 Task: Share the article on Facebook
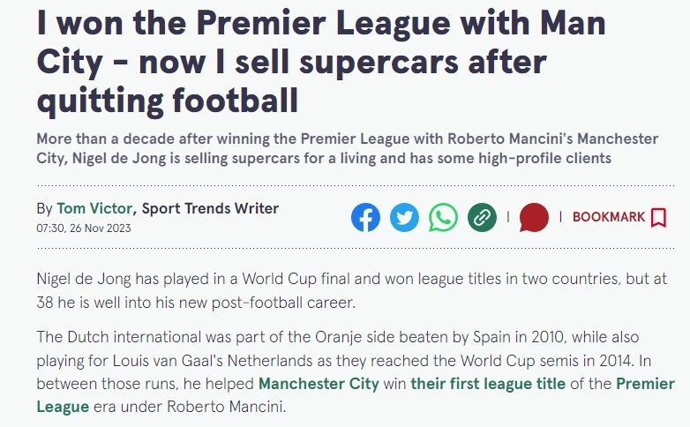point(365,217)
